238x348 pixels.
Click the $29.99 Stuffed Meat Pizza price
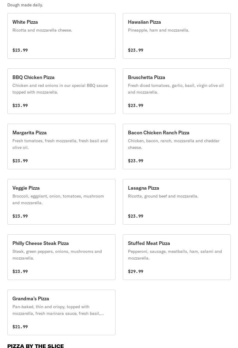click(136, 271)
